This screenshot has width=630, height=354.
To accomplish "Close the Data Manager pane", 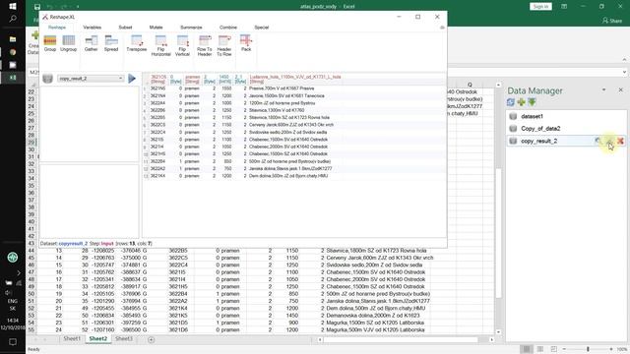I will click(x=621, y=89).
